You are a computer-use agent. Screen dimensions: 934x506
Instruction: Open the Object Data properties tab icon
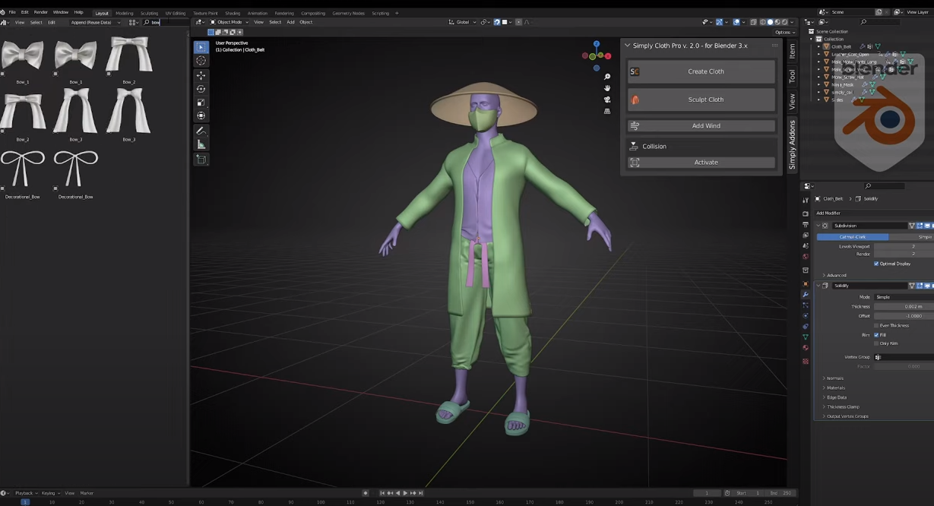pos(806,337)
